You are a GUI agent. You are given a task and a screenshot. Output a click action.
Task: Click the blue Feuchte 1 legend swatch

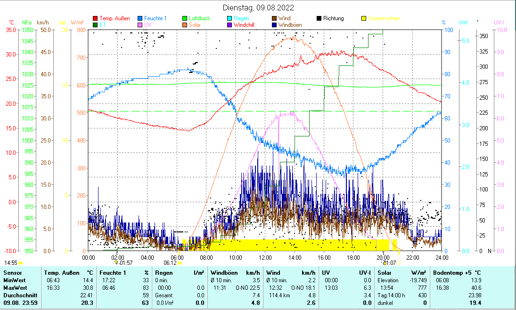140,18
